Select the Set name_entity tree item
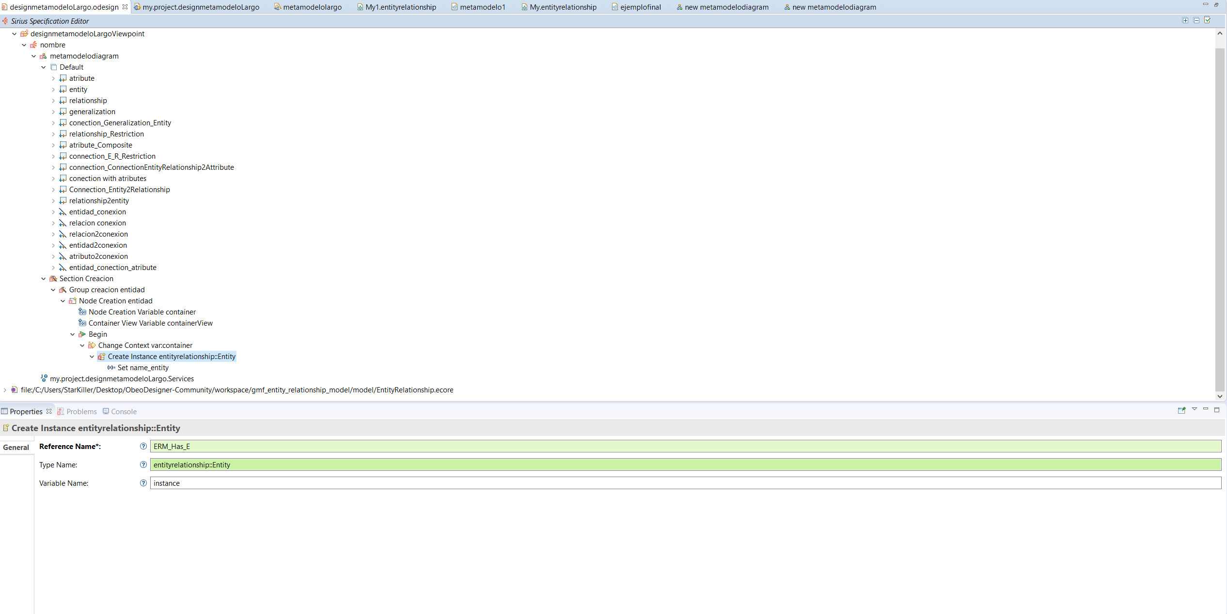The image size is (1227, 614). [x=143, y=368]
